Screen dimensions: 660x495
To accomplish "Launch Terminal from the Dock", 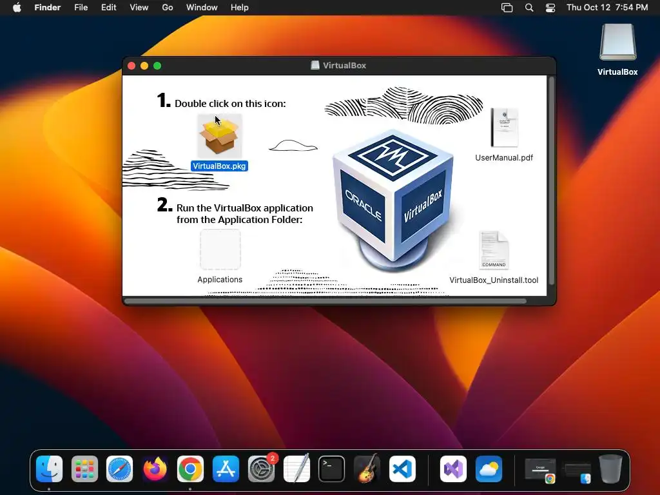I will point(332,469).
